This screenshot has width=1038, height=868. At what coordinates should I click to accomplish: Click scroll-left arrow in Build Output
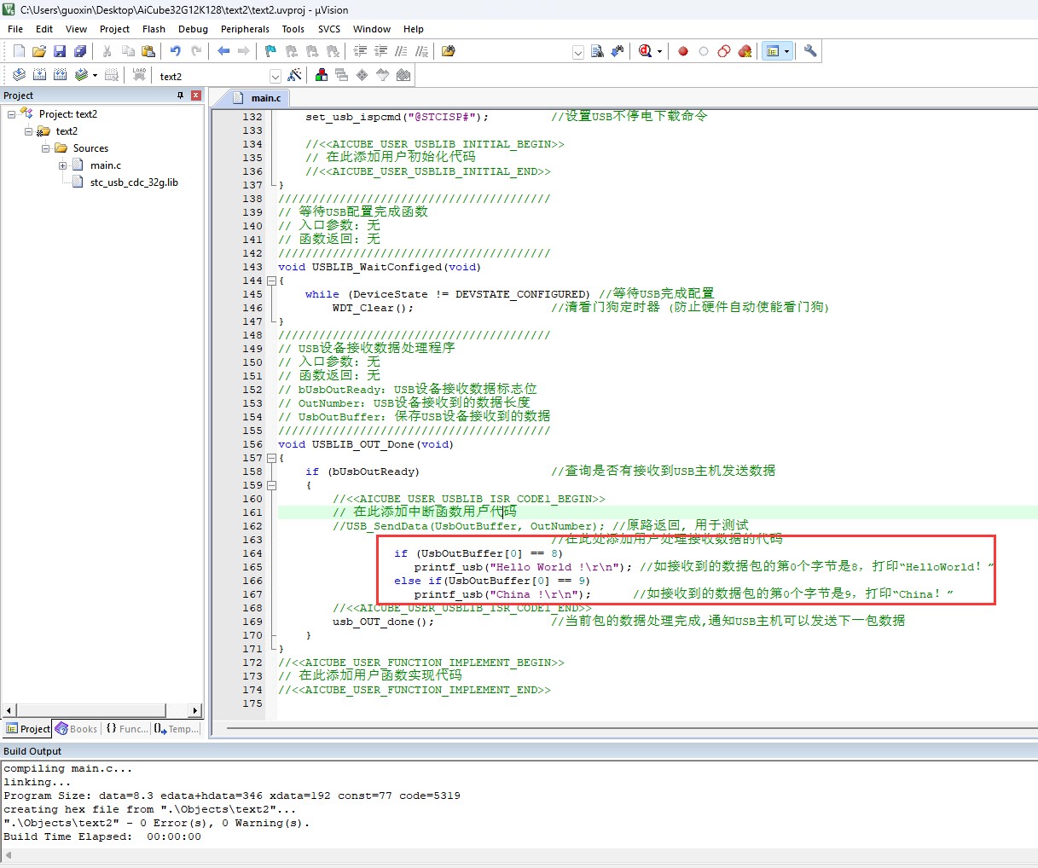pos(9,855)
